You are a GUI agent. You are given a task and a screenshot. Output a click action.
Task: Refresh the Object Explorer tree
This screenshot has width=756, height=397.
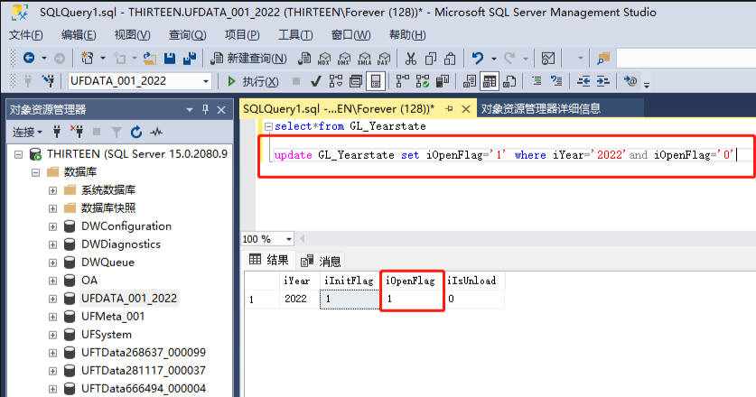pyautogui.click(x=136, y=132)
